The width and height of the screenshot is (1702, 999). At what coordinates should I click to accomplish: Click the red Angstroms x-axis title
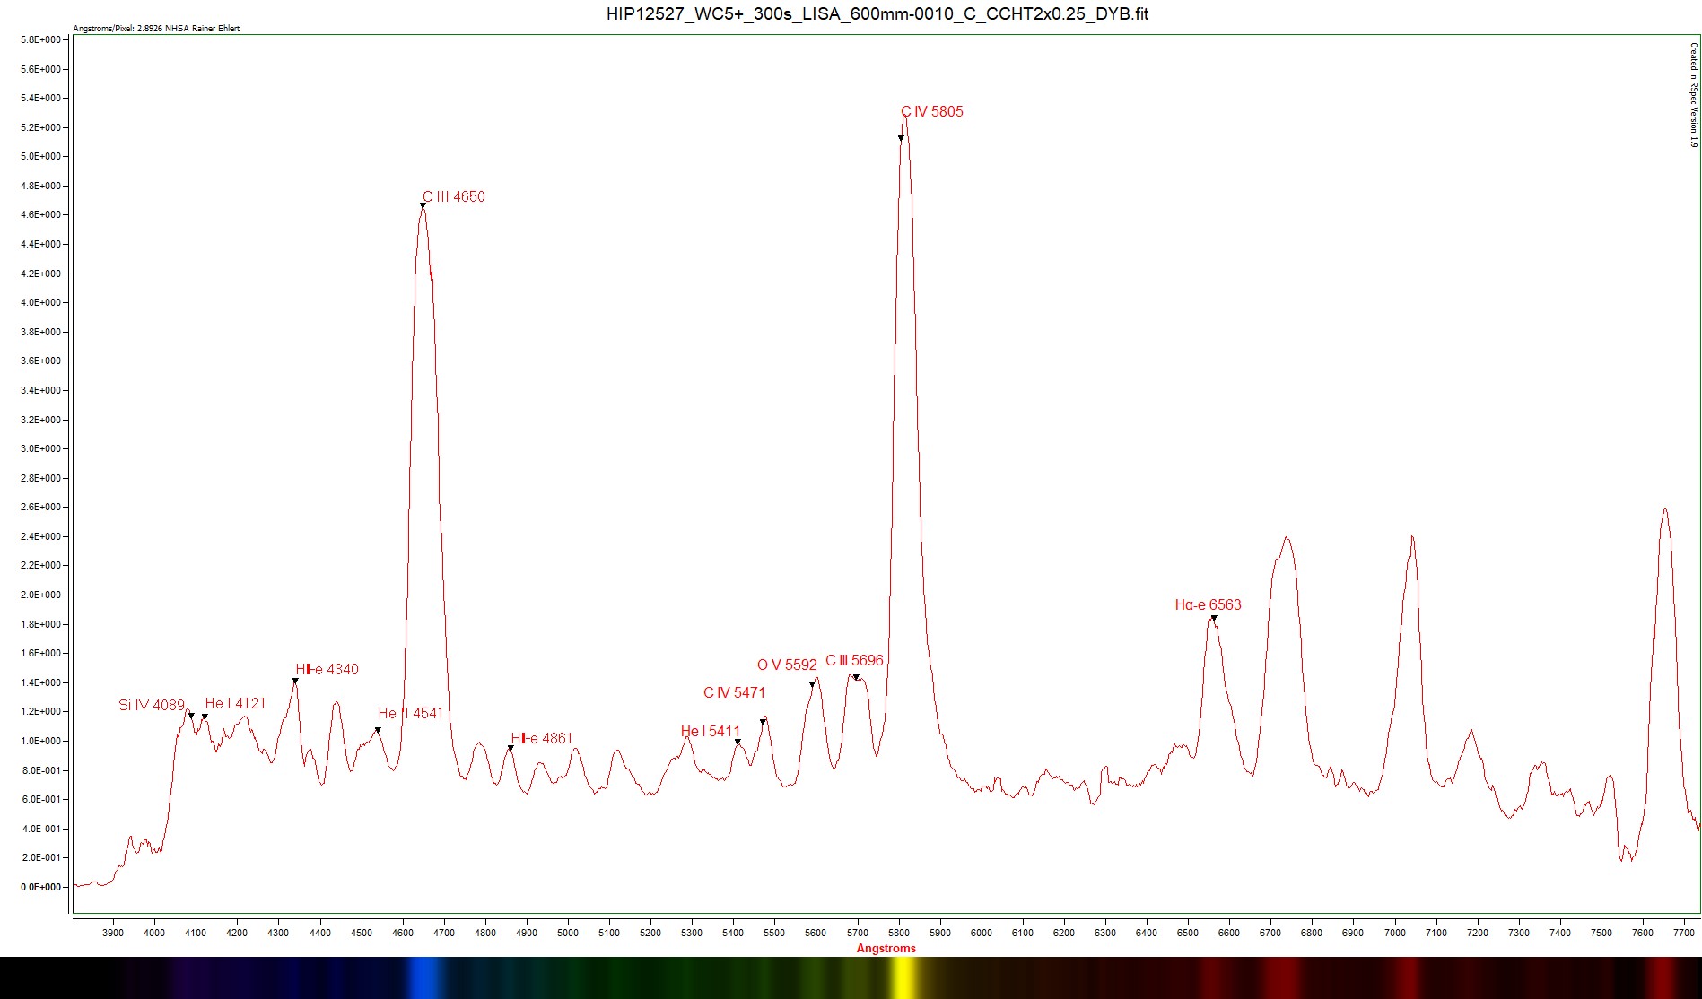pyautogui.click(x=886, y=949)
